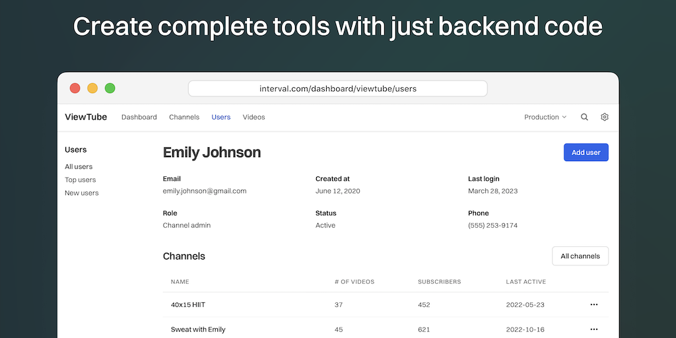
Task: Go to the Videos tab
Action: [253, 118]
